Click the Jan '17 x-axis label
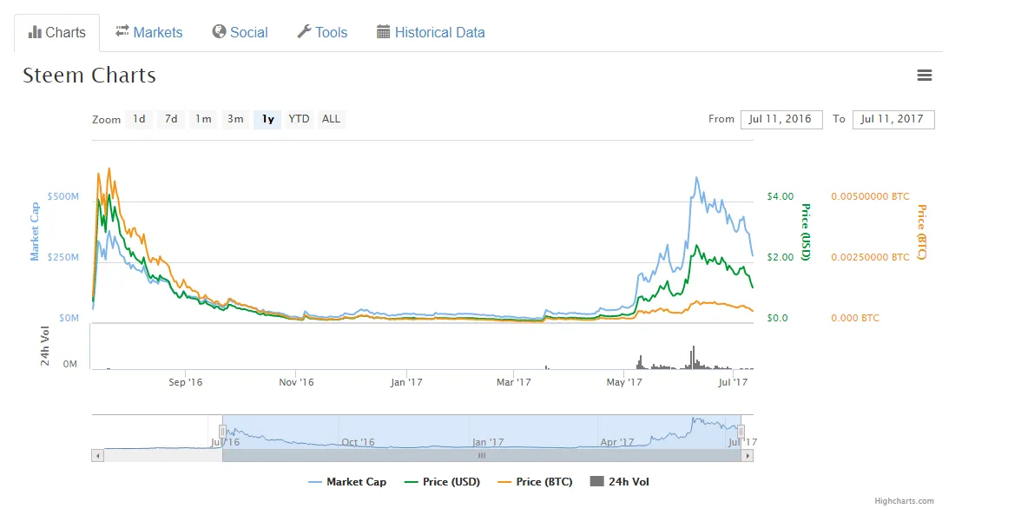The height and width of the screenshot is (515, 1021). [406, 382]
